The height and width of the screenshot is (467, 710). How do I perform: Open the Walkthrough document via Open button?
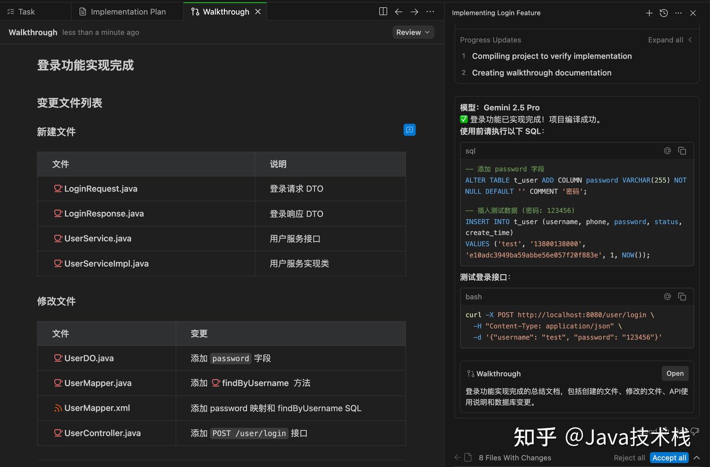pyautogui.click(x=675, y=373)
